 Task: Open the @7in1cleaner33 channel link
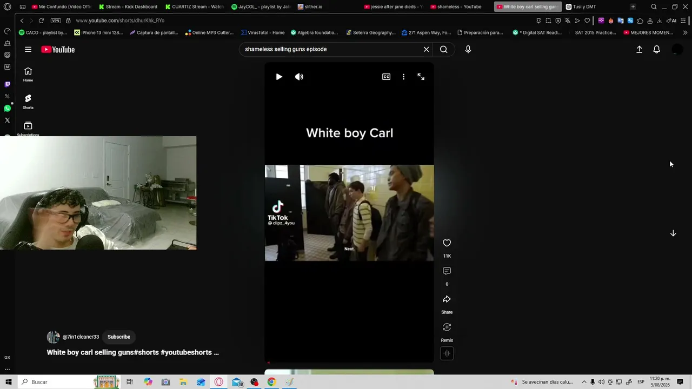click(x=81, y=337)
